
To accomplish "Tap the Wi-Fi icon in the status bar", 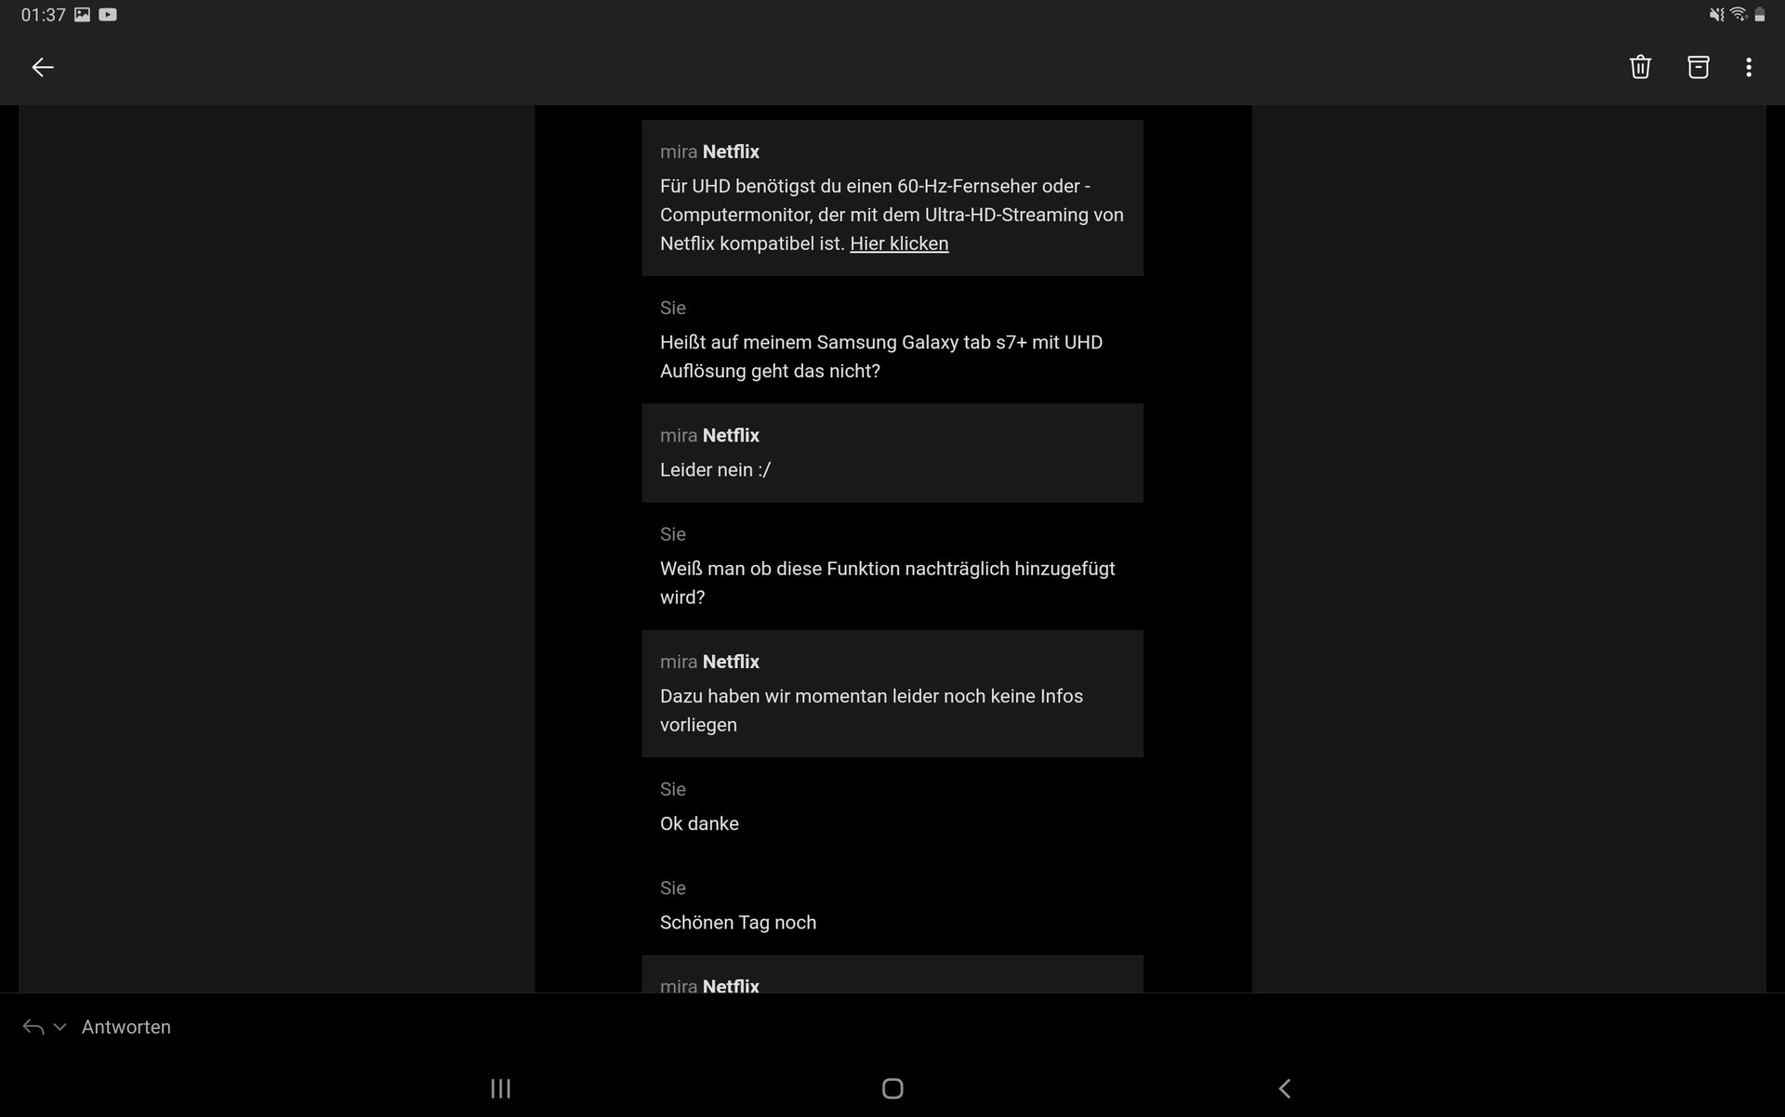I will [x=1738, y=14].
